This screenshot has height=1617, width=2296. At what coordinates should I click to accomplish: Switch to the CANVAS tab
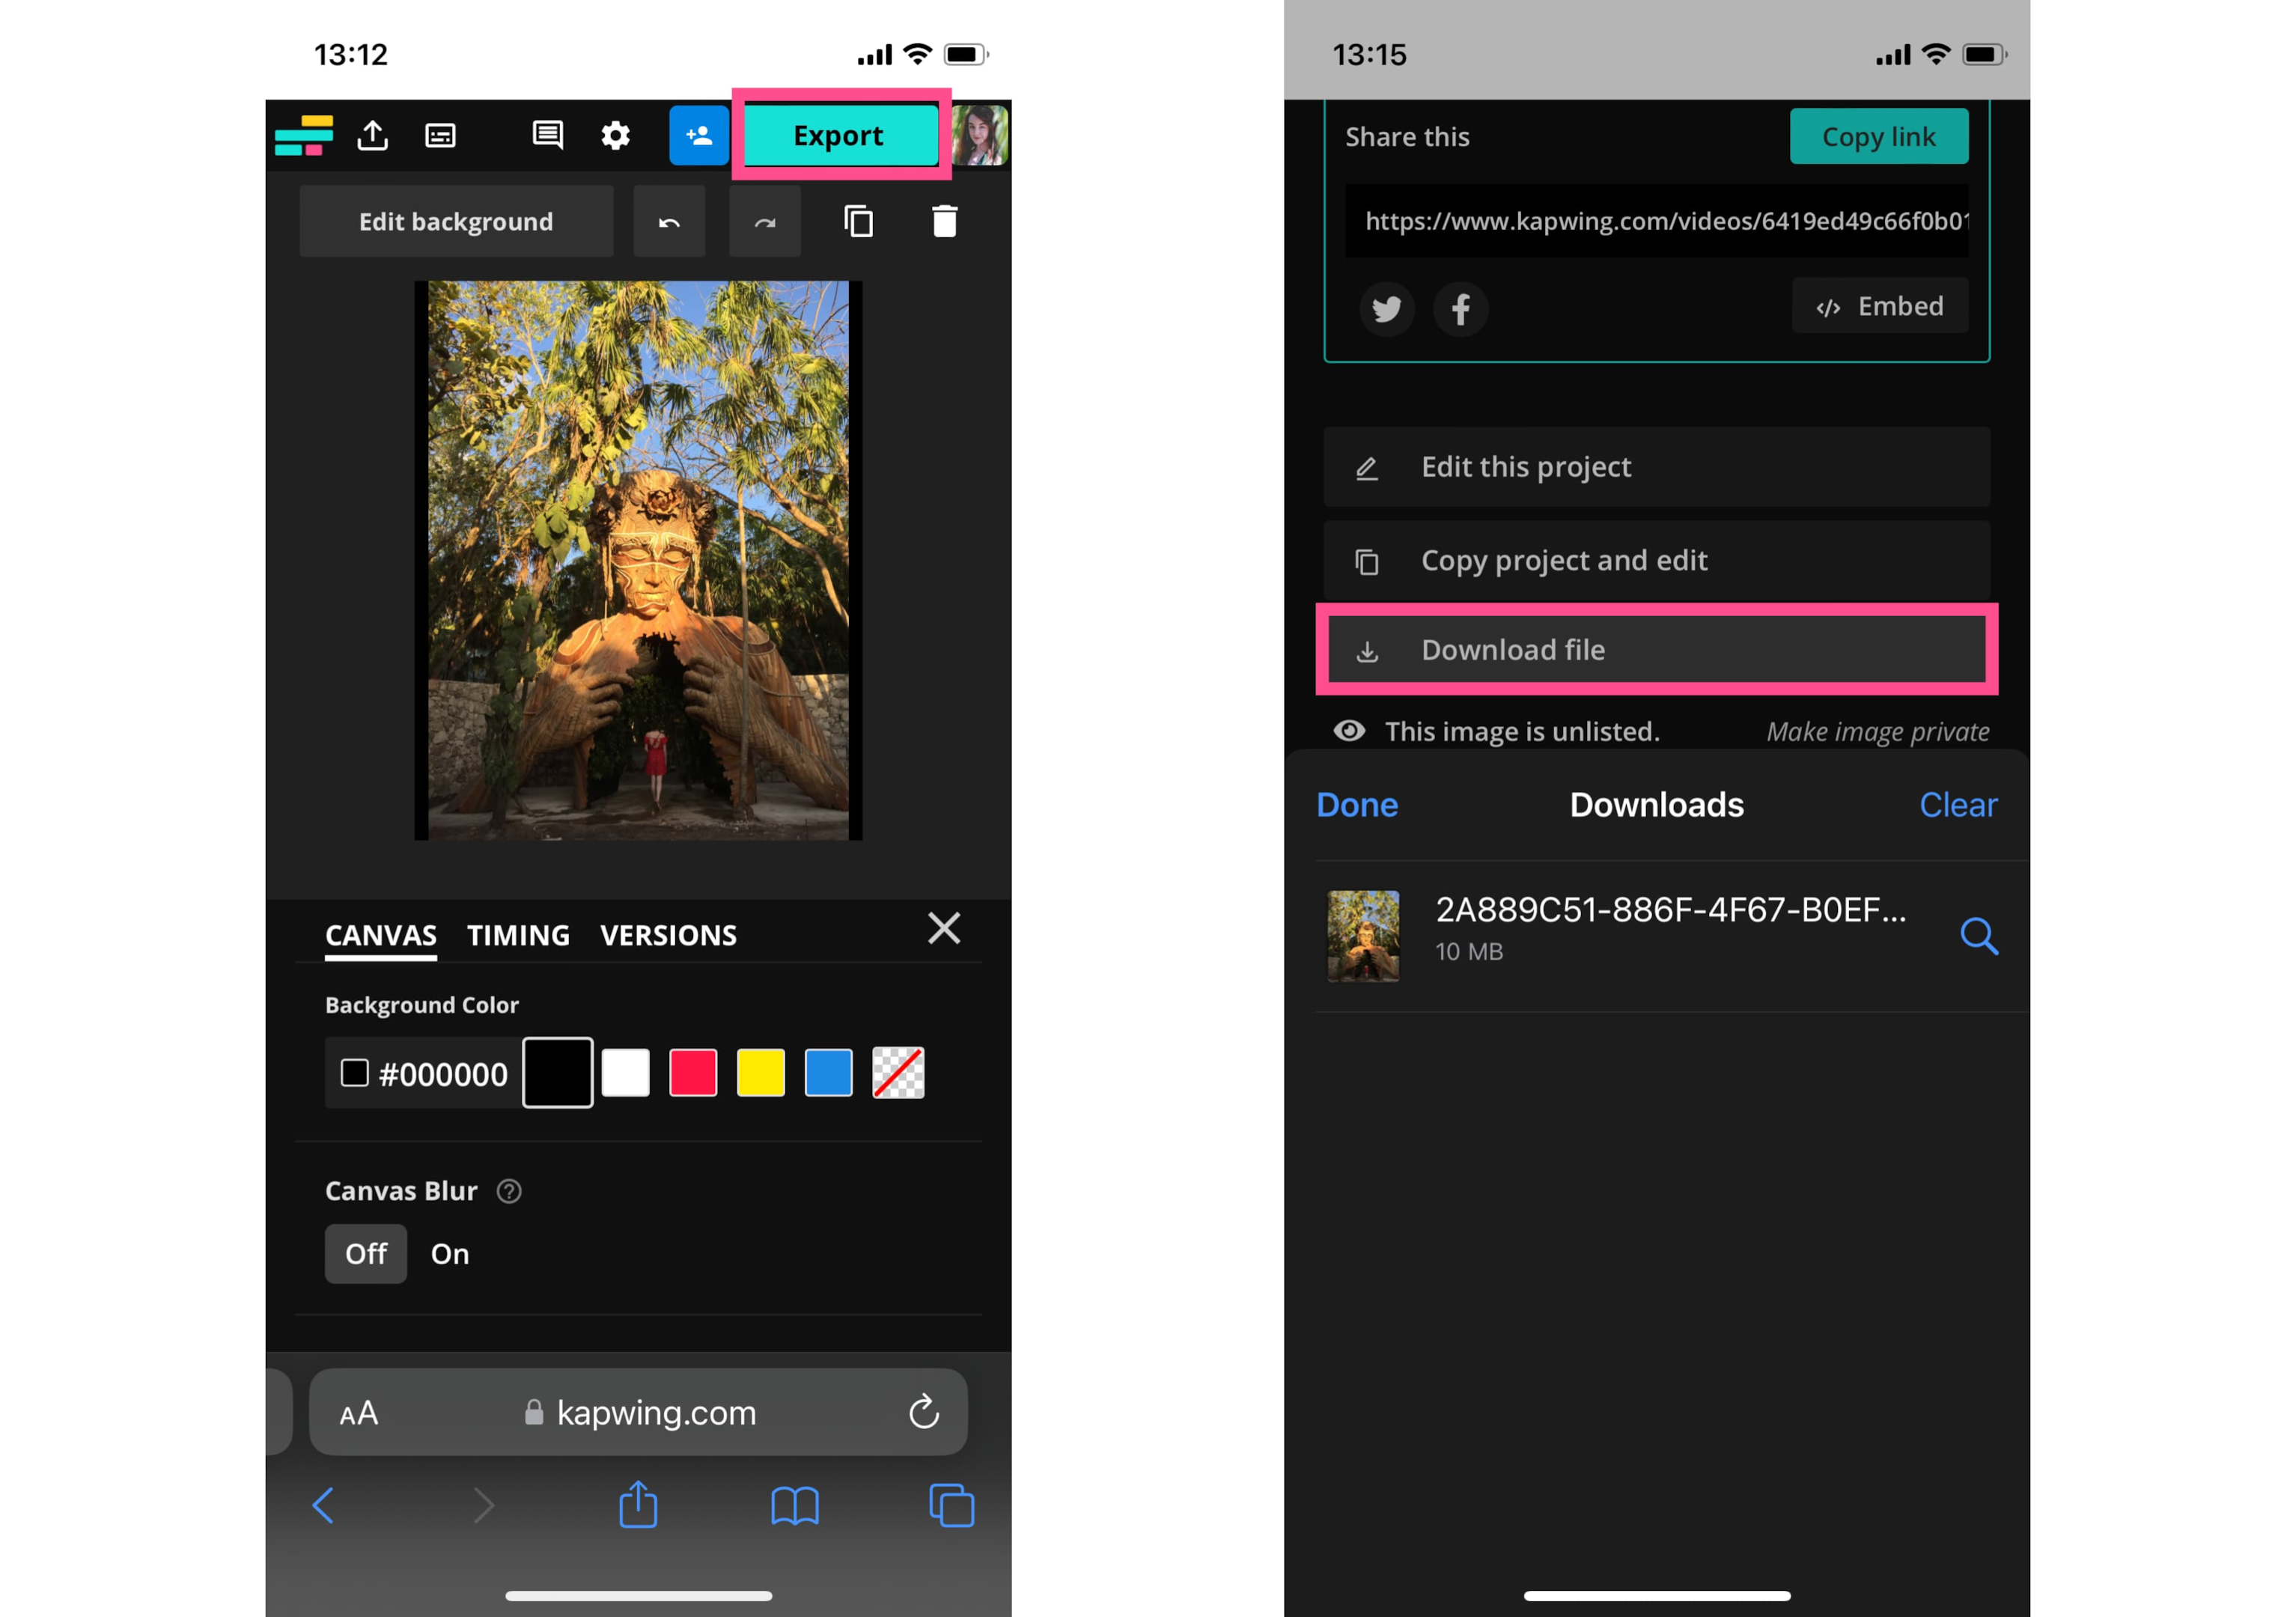tap(381, 935)
